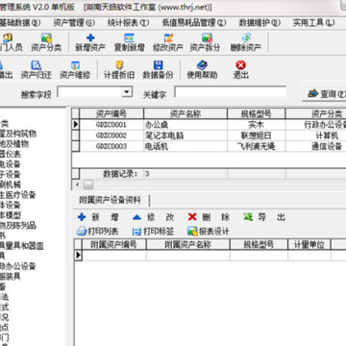This screenshot has width=346, height=346.
Task: Click the 导出 Excel icon in attached assets
Action: (248, 217)
